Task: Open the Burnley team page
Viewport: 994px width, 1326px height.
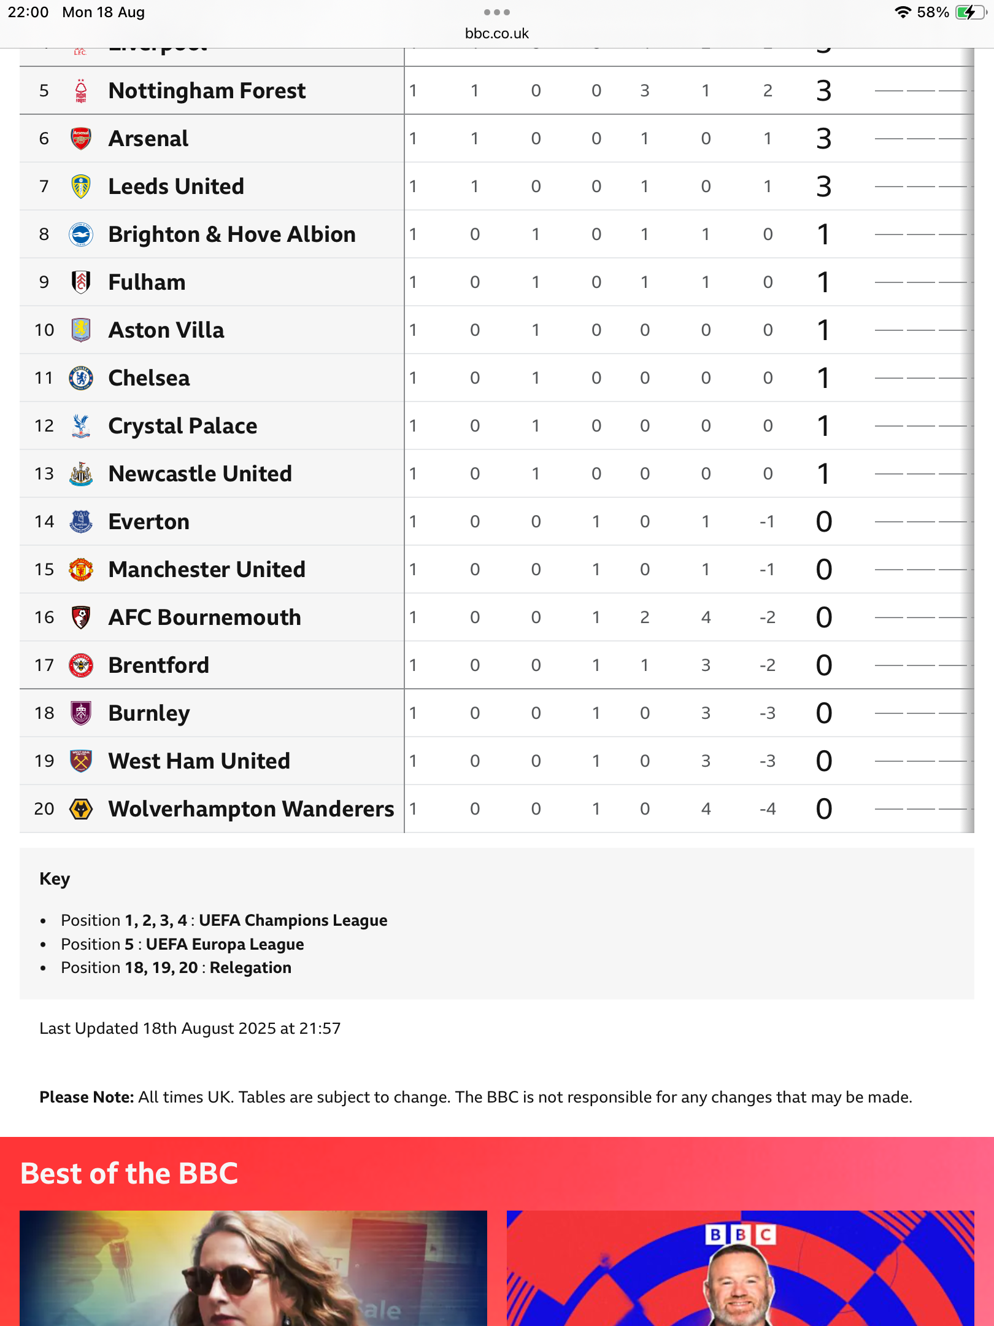Action: [149, 713]
